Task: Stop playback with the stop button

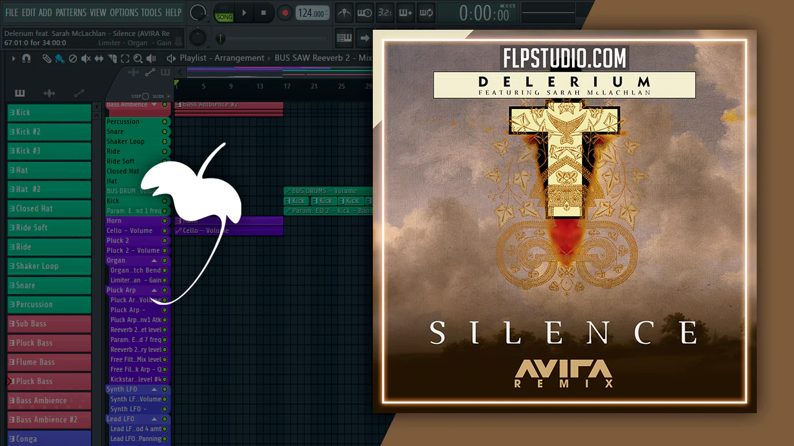Action: pos(263,13)
